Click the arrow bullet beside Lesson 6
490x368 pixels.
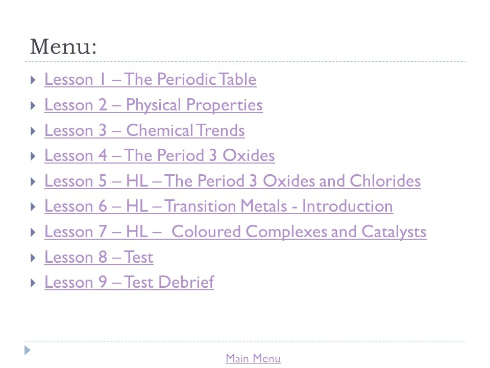pos(33,207)
